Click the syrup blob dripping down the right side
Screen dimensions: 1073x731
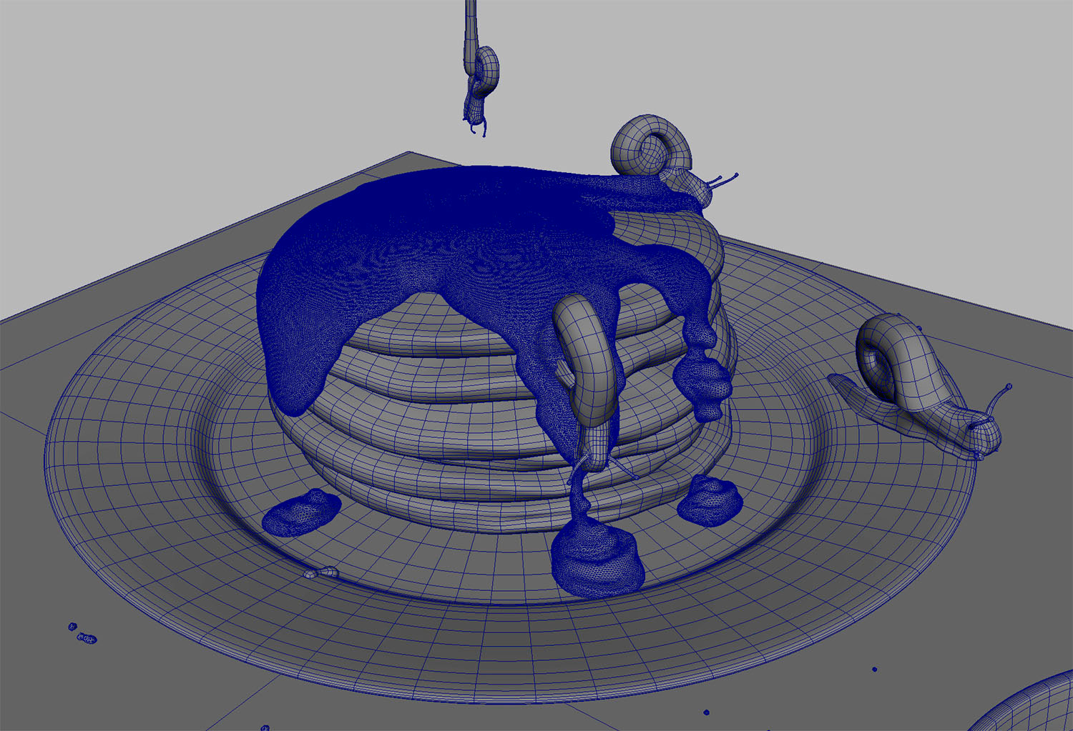(x=702, y=382)
